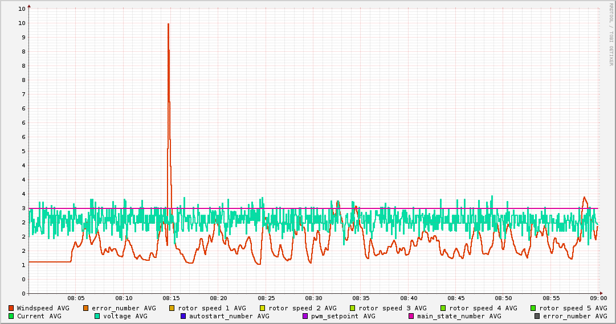Screen dimensions: 616x324
Task: Click the RRDTOOL / TOBI OETIKER watermark
Action: [x=611, y=34]
